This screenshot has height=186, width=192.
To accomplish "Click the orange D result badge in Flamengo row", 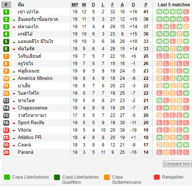I will tap(186, 27).
